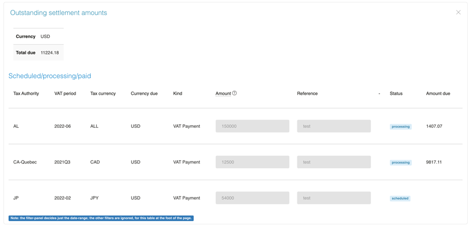Click the CA-Quebec tax authority cell

pyautogui.click(x=25, y=162)
